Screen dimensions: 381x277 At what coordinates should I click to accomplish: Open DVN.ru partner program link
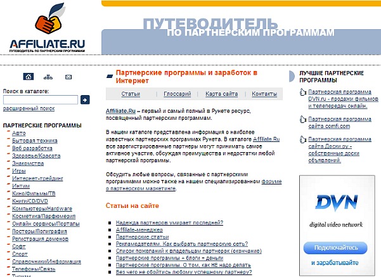coord(343,99)
